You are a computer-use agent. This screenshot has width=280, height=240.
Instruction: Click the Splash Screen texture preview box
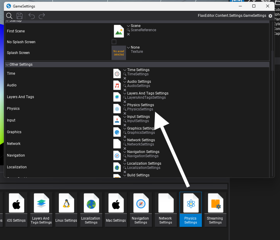[119, 53]
